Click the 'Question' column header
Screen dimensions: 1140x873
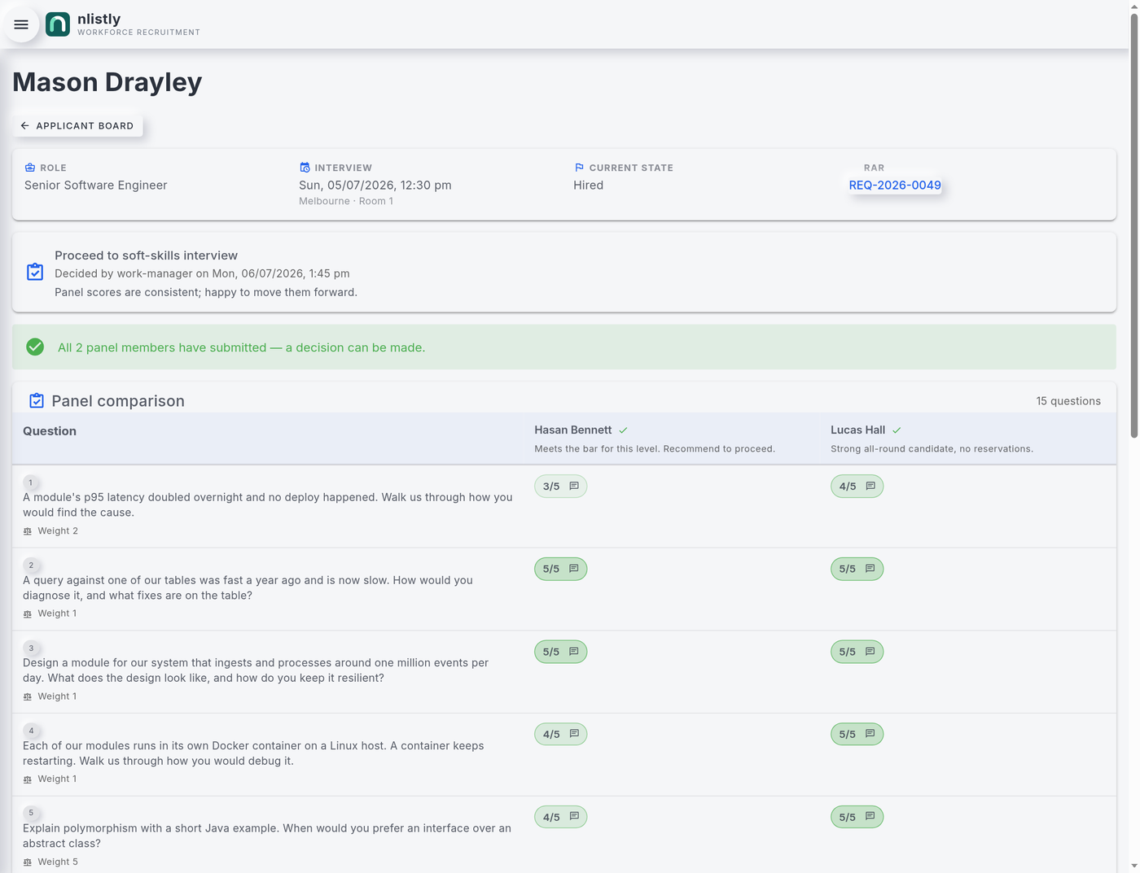click(50, 431)
